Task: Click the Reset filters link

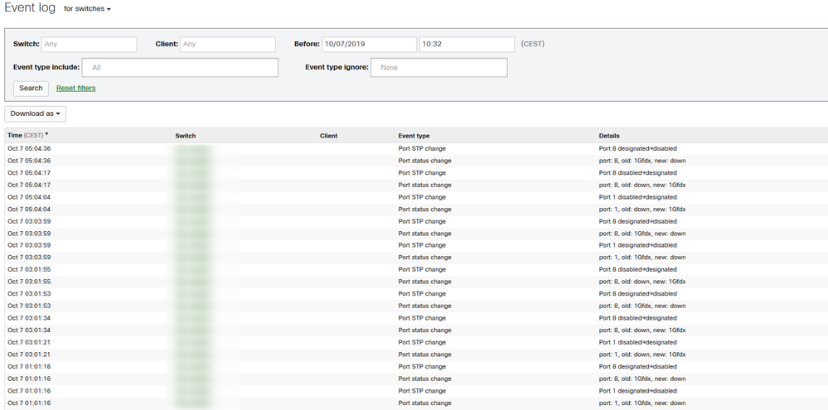Action: pos(75,88)
